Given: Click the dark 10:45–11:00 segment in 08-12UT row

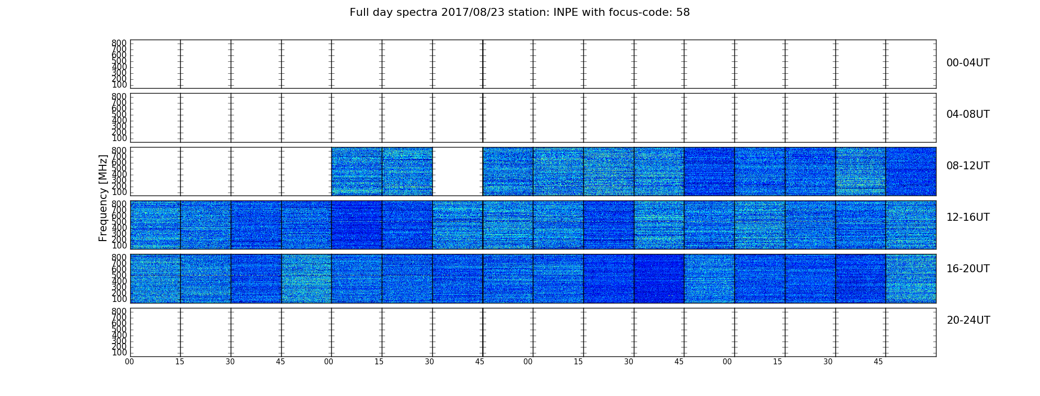Looking at the screenshot, I should tap(709, 171).
